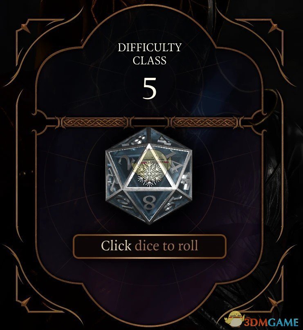Image resolution: width=303 pixels, height=330 pixels.
Task: Click the snowflake emblem on the die
Action: coord(149,174)
